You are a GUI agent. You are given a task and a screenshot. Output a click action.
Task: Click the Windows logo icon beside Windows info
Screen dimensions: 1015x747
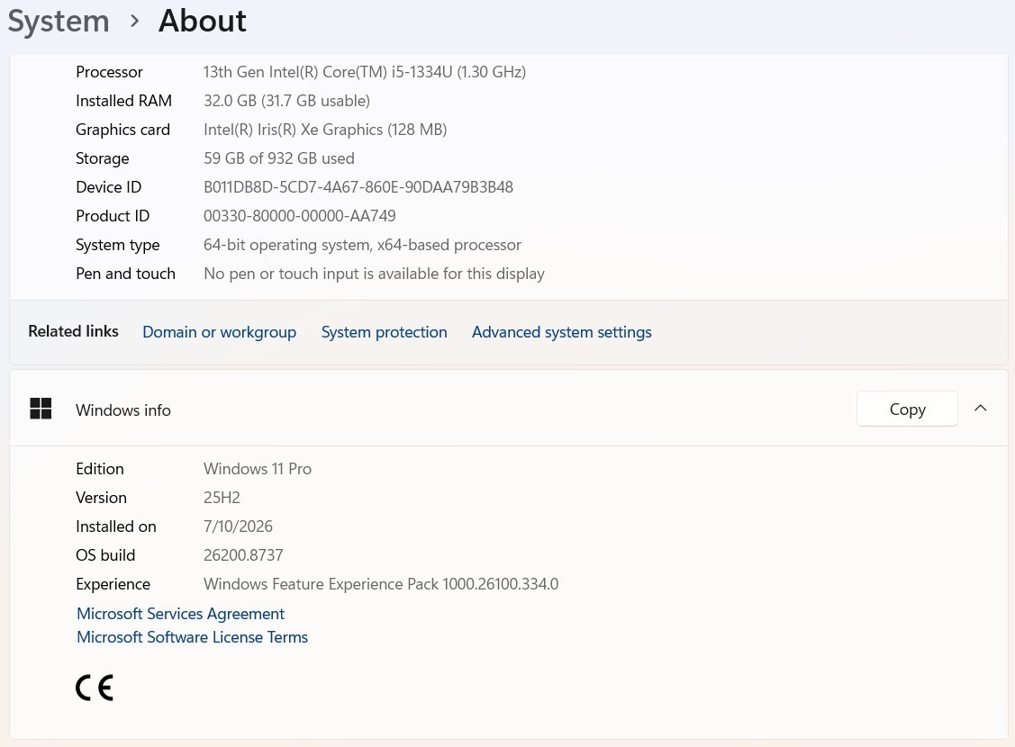pos(41,409)
